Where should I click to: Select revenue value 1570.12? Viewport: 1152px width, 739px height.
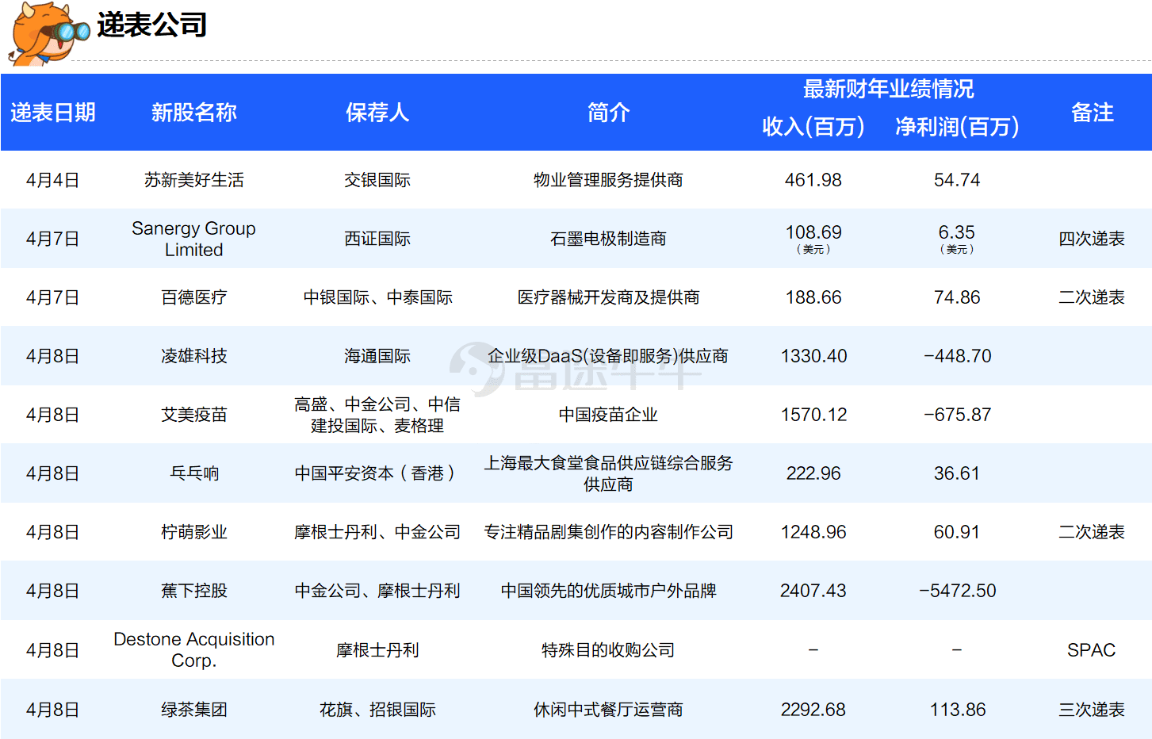point(813,415)
